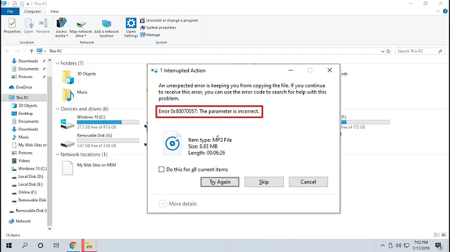Click Try Again button
The height and width of the screenshot is (252, 450).
220,182
